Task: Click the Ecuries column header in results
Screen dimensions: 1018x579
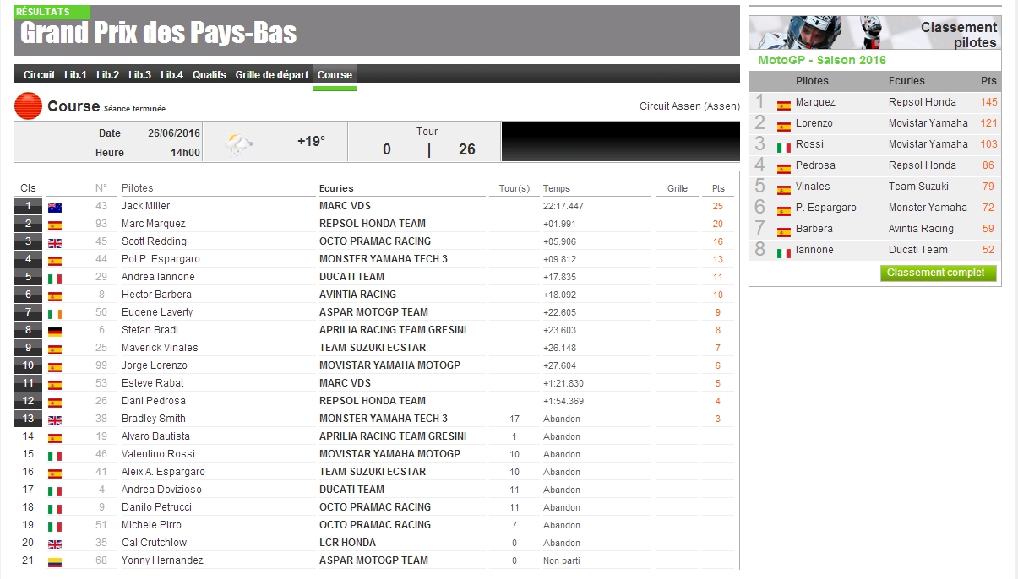Action: [336, 188]
